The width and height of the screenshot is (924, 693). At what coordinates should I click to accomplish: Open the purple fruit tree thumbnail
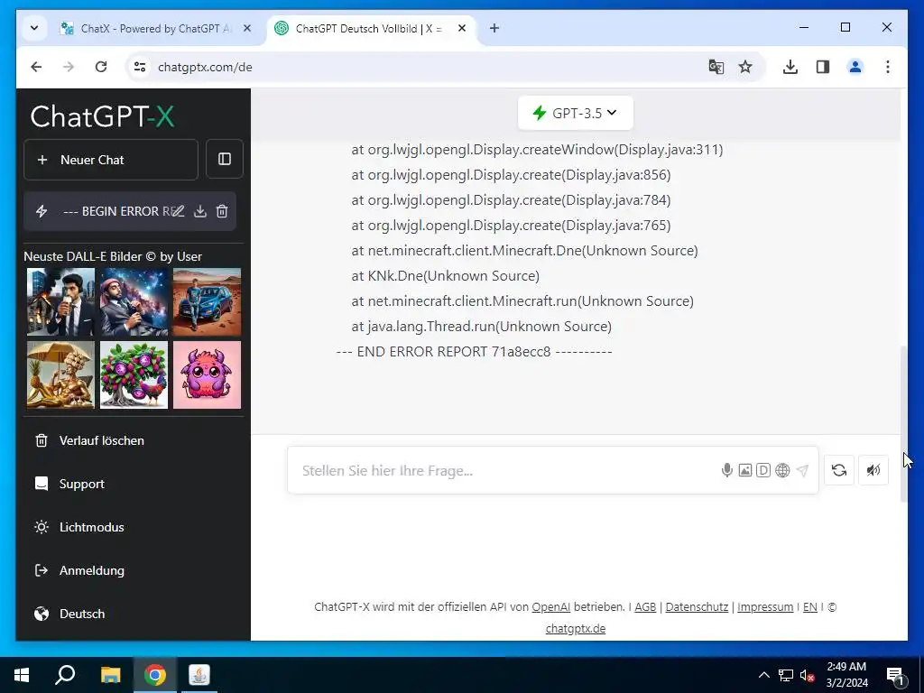(x=134, y=374)
